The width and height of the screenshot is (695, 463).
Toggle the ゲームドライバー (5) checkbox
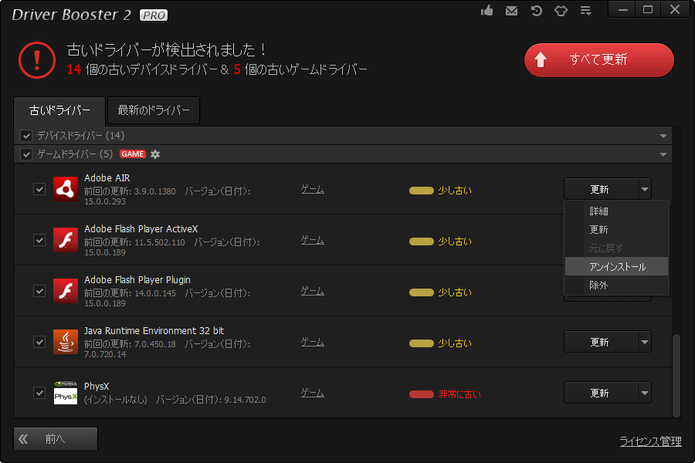pyautogui.click(x=26, y=154)
